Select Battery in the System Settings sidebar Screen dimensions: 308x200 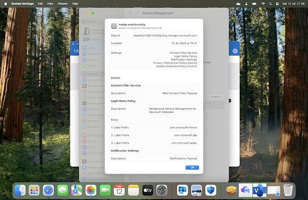point(92,65)
